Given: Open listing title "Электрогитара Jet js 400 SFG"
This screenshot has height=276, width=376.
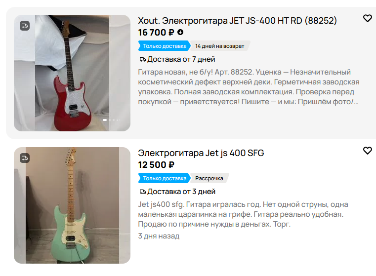Looking at the screenshot, I should pos(201,153).
